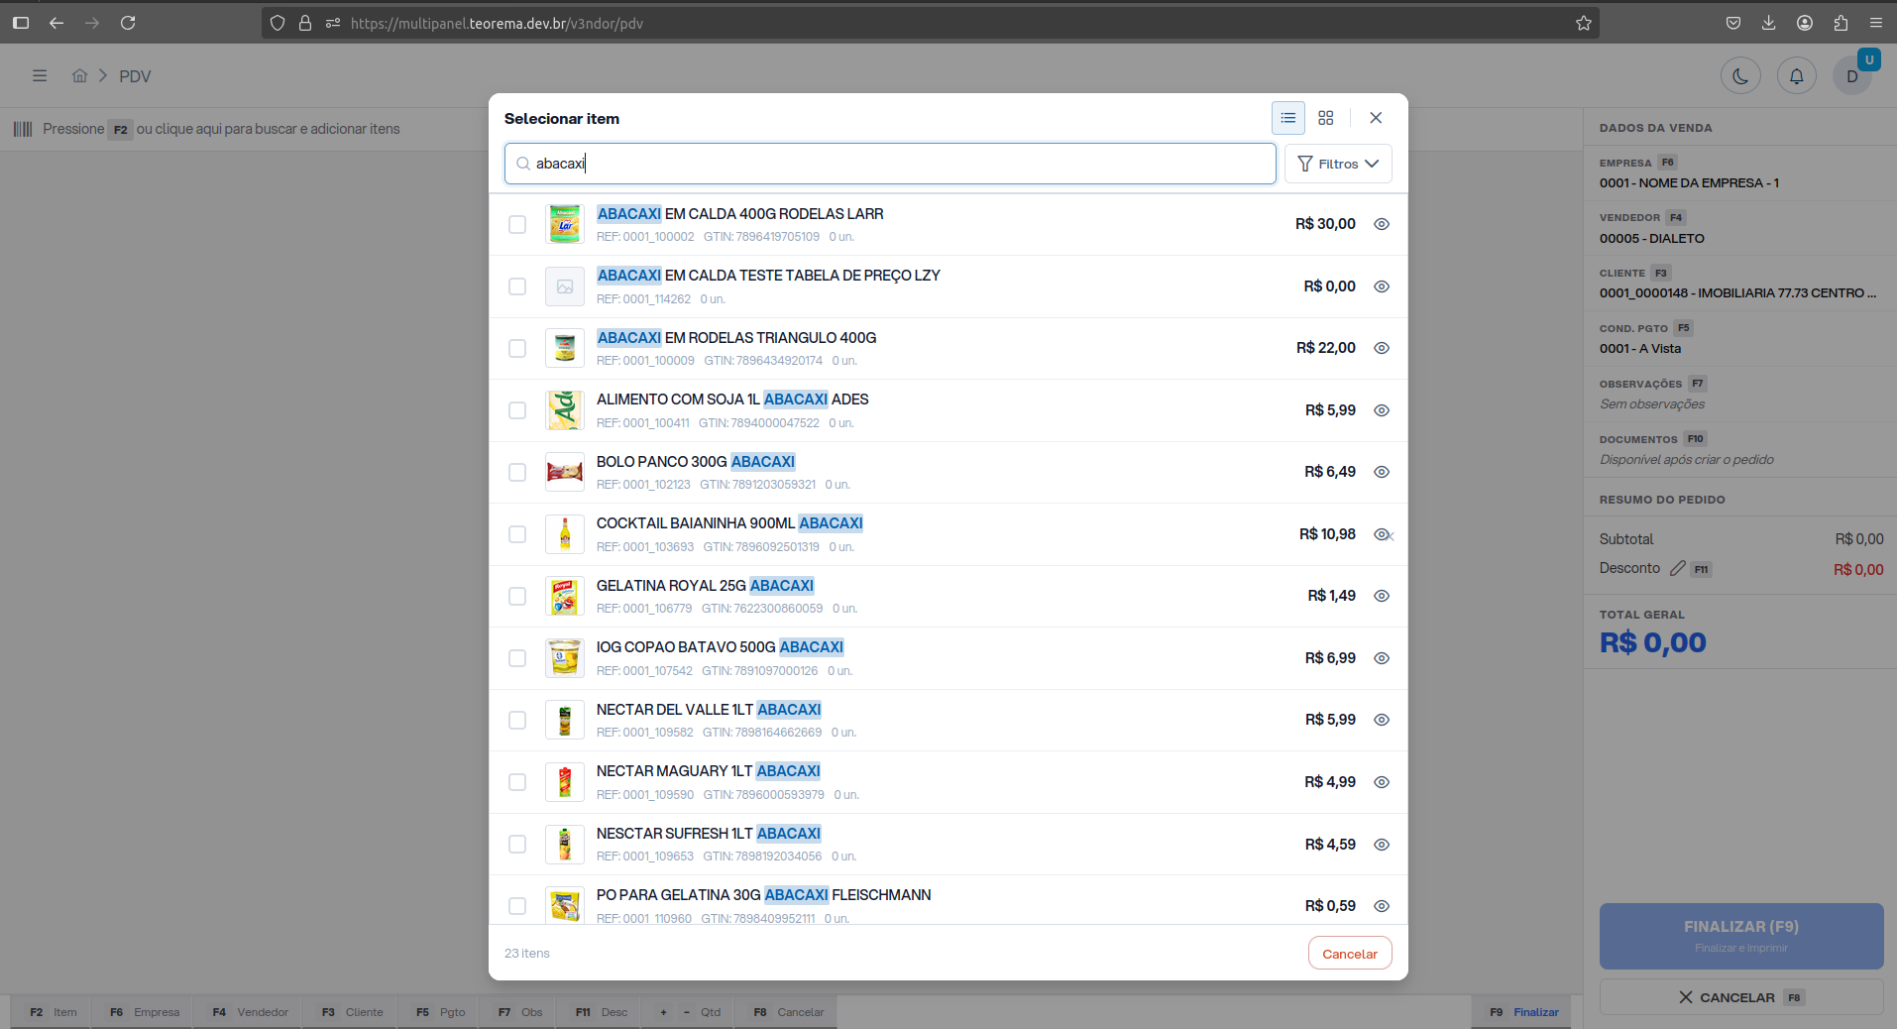Open thumbnail of ABACAXI EM CALDA LARR

click(x=565, y=225)
